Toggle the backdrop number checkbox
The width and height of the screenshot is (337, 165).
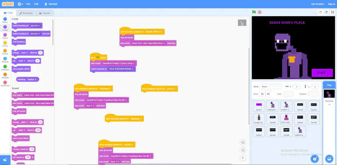click(x=13, y=79)
